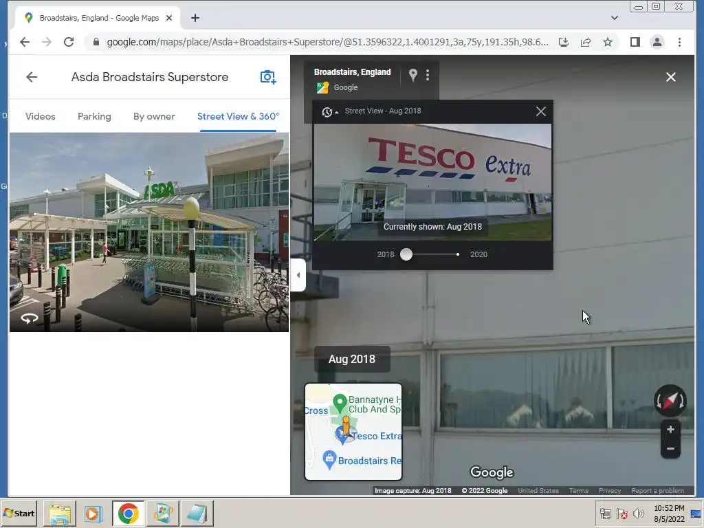Zoom out on Street View
The image size is (704, 528).
point(670,448)
